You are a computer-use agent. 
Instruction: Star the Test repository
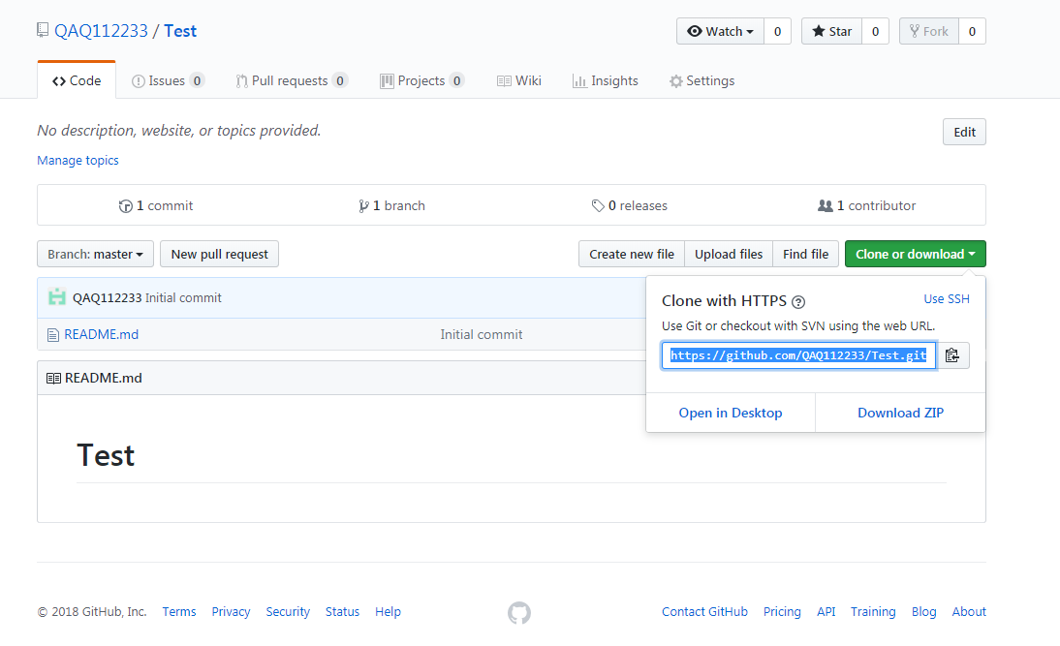coord(831,31)
